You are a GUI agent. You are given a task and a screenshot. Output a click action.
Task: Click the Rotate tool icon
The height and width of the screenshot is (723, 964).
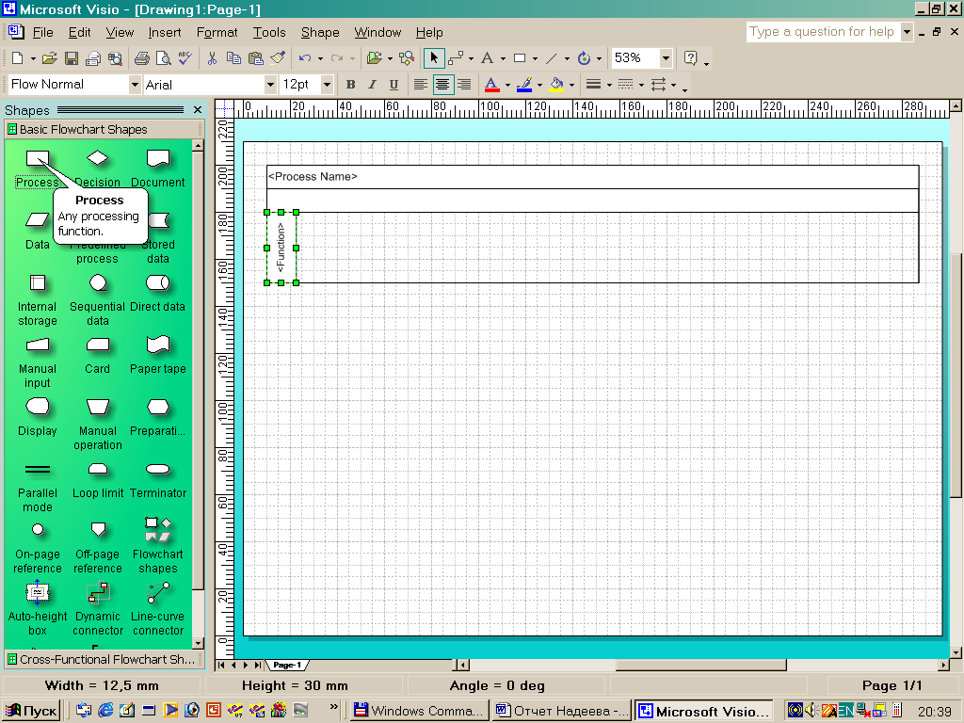(584, 57)
